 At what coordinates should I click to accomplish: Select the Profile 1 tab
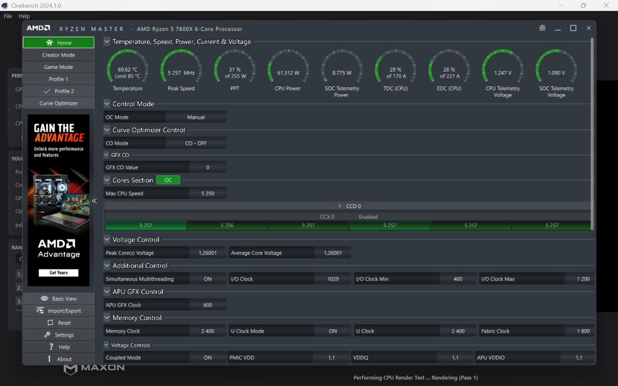tap(58, 79)
